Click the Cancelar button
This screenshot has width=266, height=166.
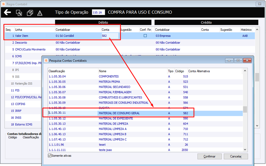235,156
